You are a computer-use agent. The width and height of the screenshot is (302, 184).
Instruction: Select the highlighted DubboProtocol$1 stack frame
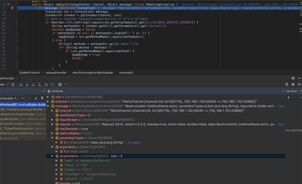(23, 104)
